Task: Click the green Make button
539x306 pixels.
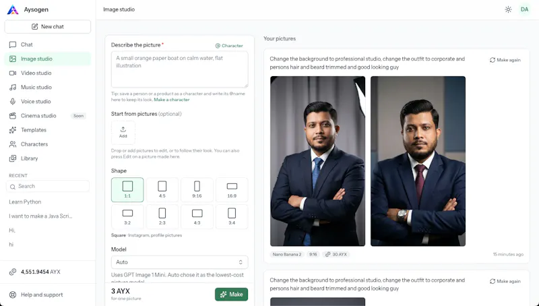Action: (231, 295)
